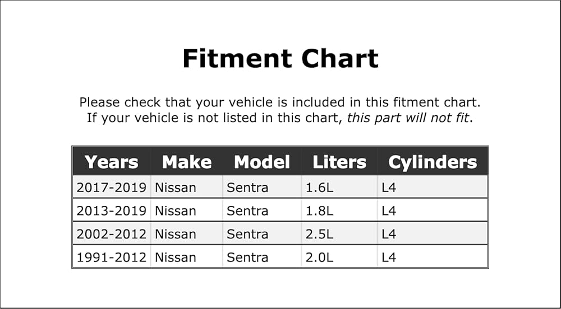Select the Make column header
The image size is (561, 309).
(186, 162)
